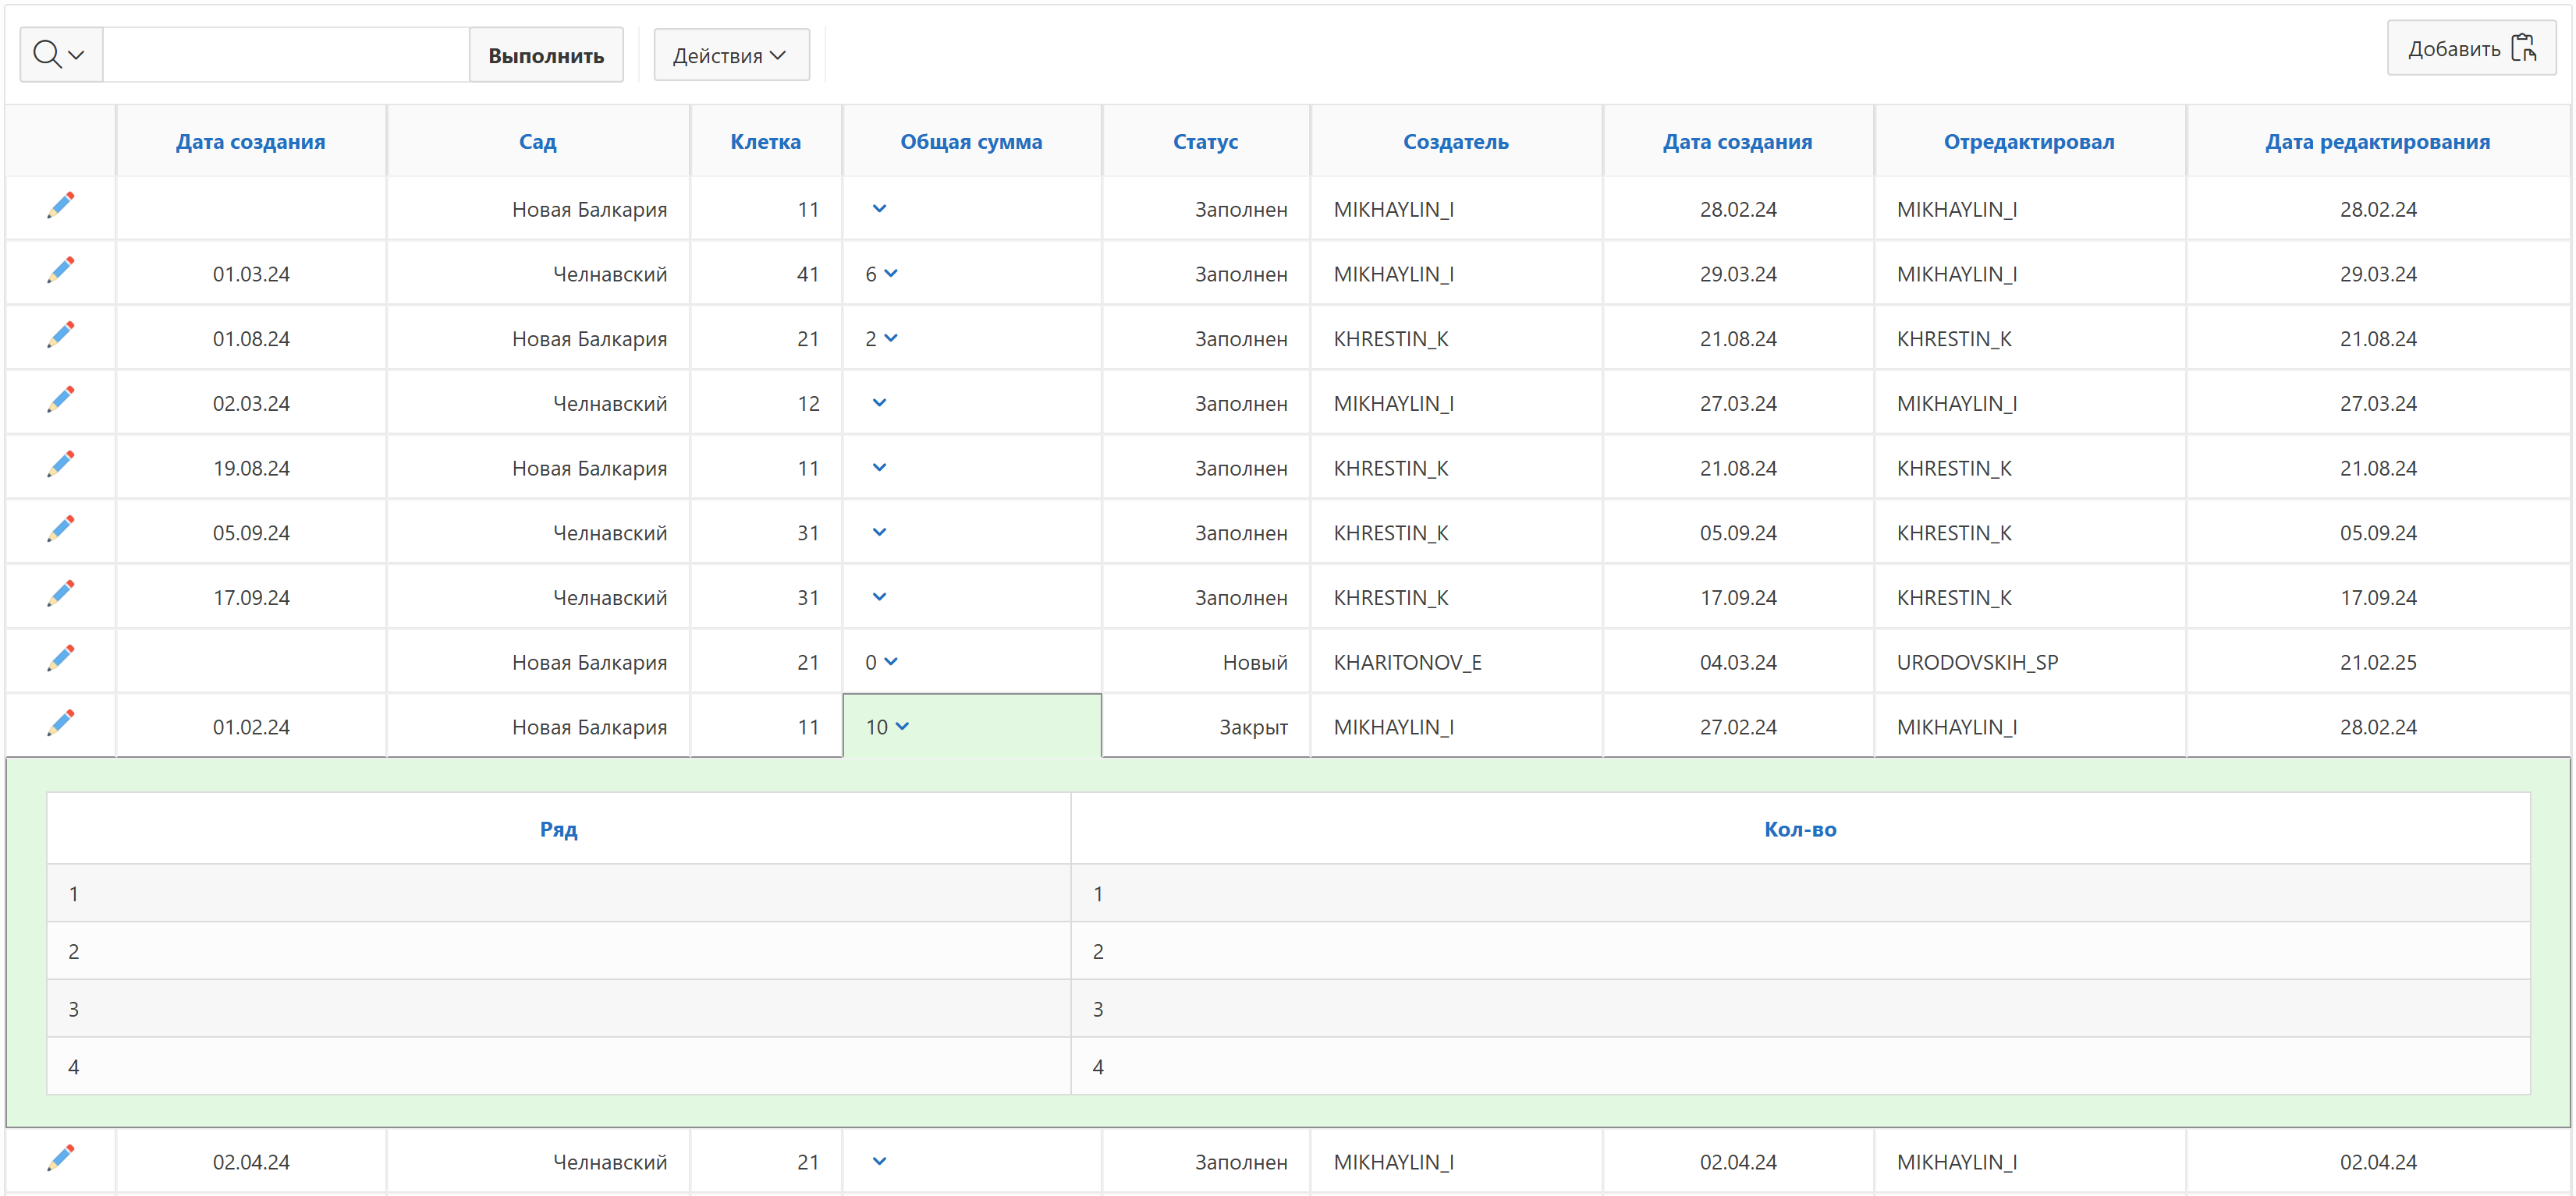
Task: Click edit pencil for the 01.08.24 row
Action: pos(60,336)
